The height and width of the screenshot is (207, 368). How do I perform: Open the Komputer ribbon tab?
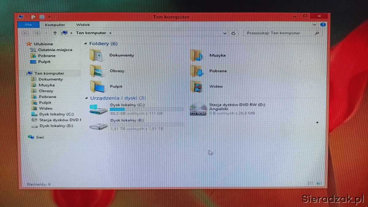coord(55,25)
